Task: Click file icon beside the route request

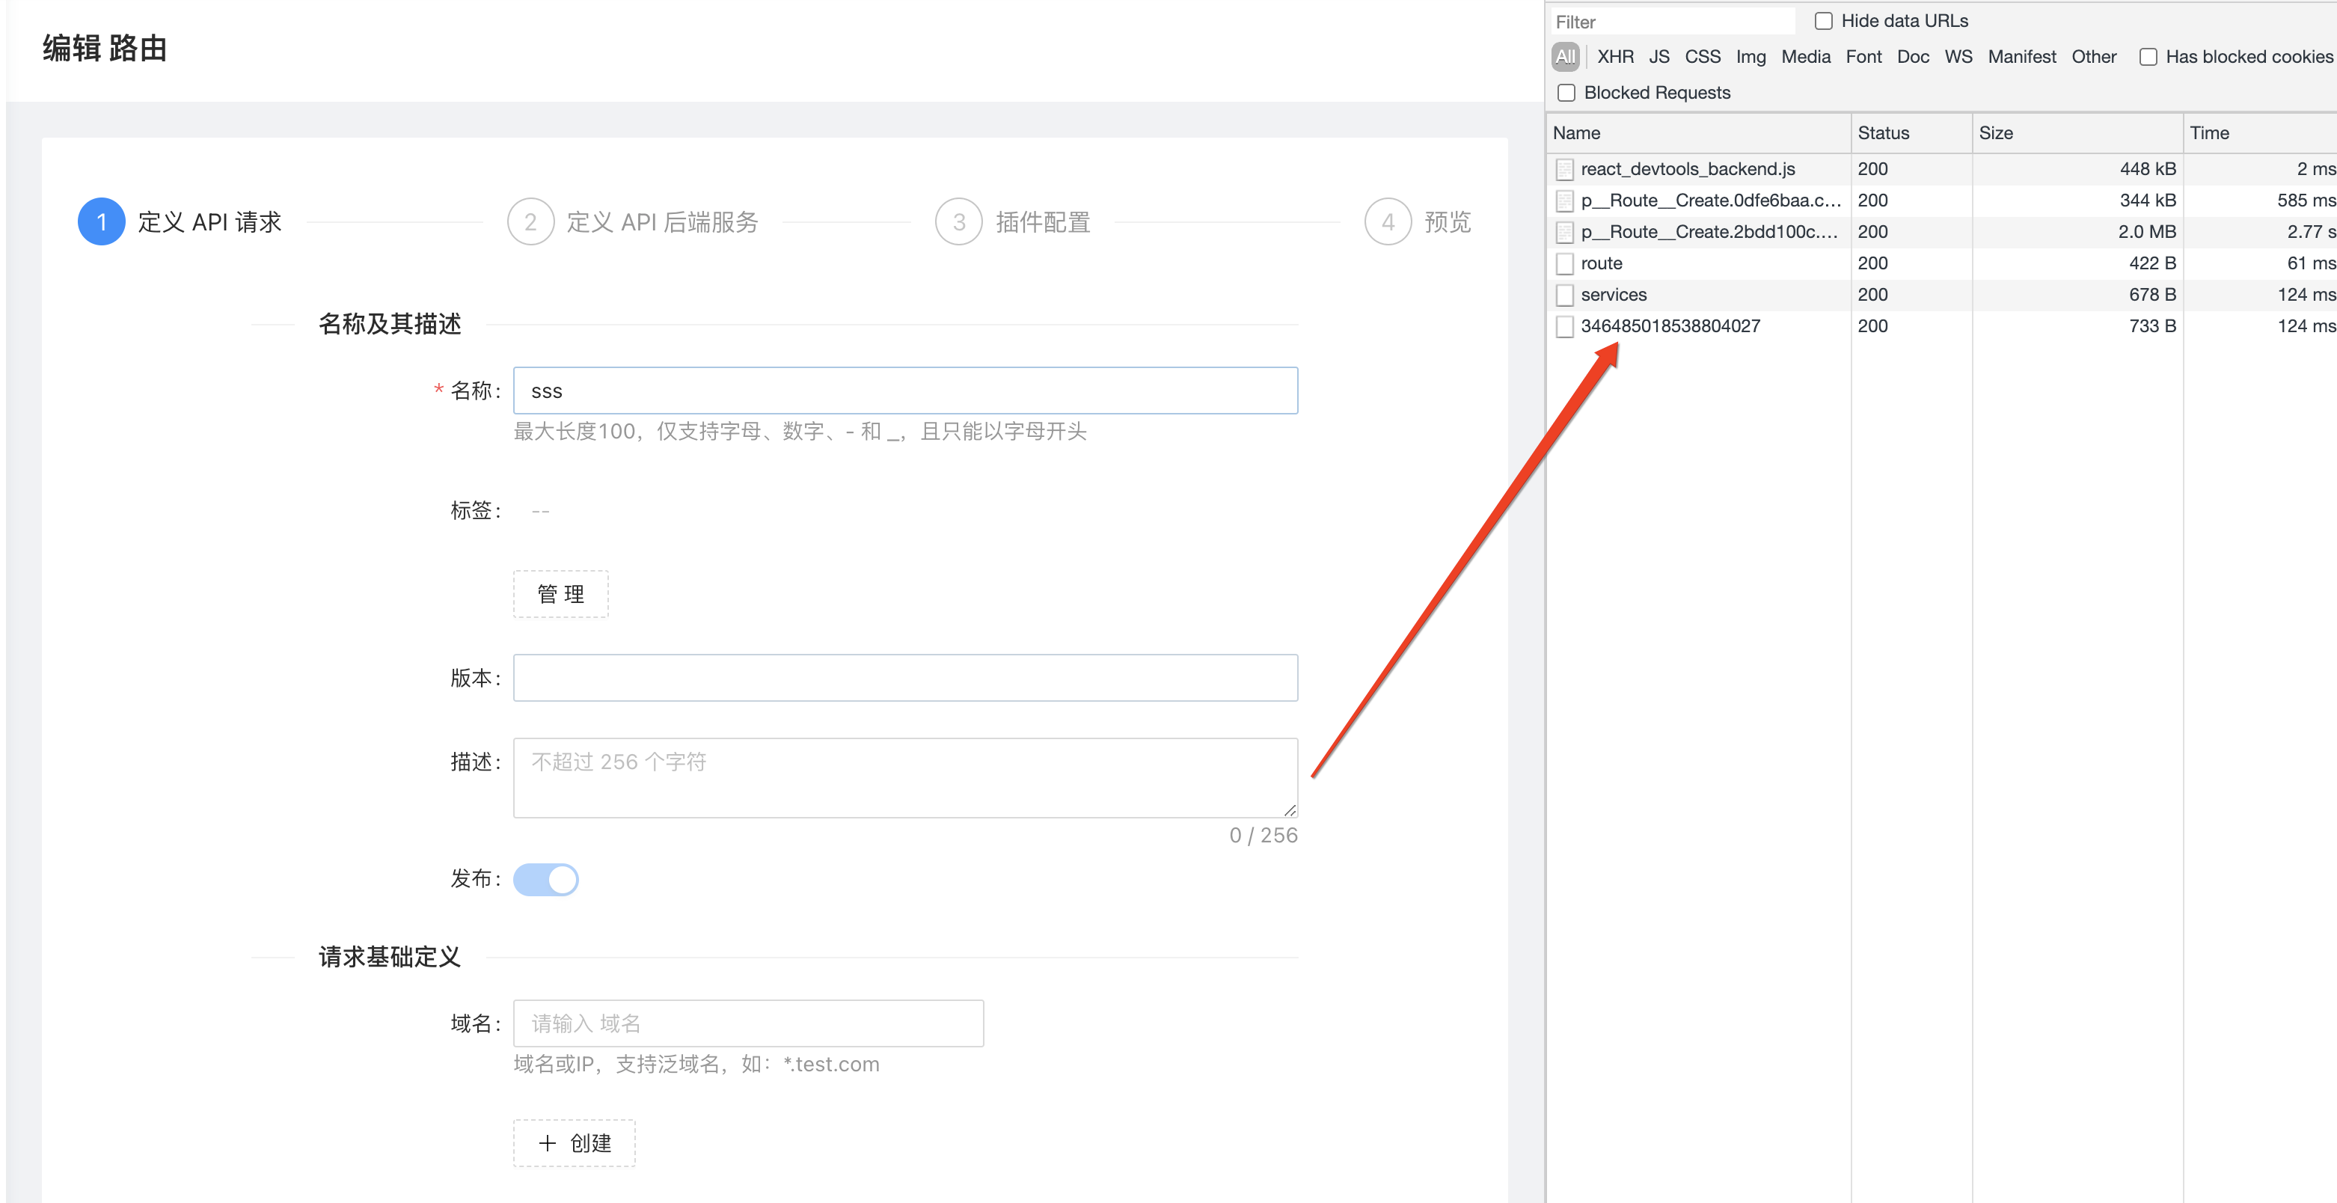Action: (1564, 264)
